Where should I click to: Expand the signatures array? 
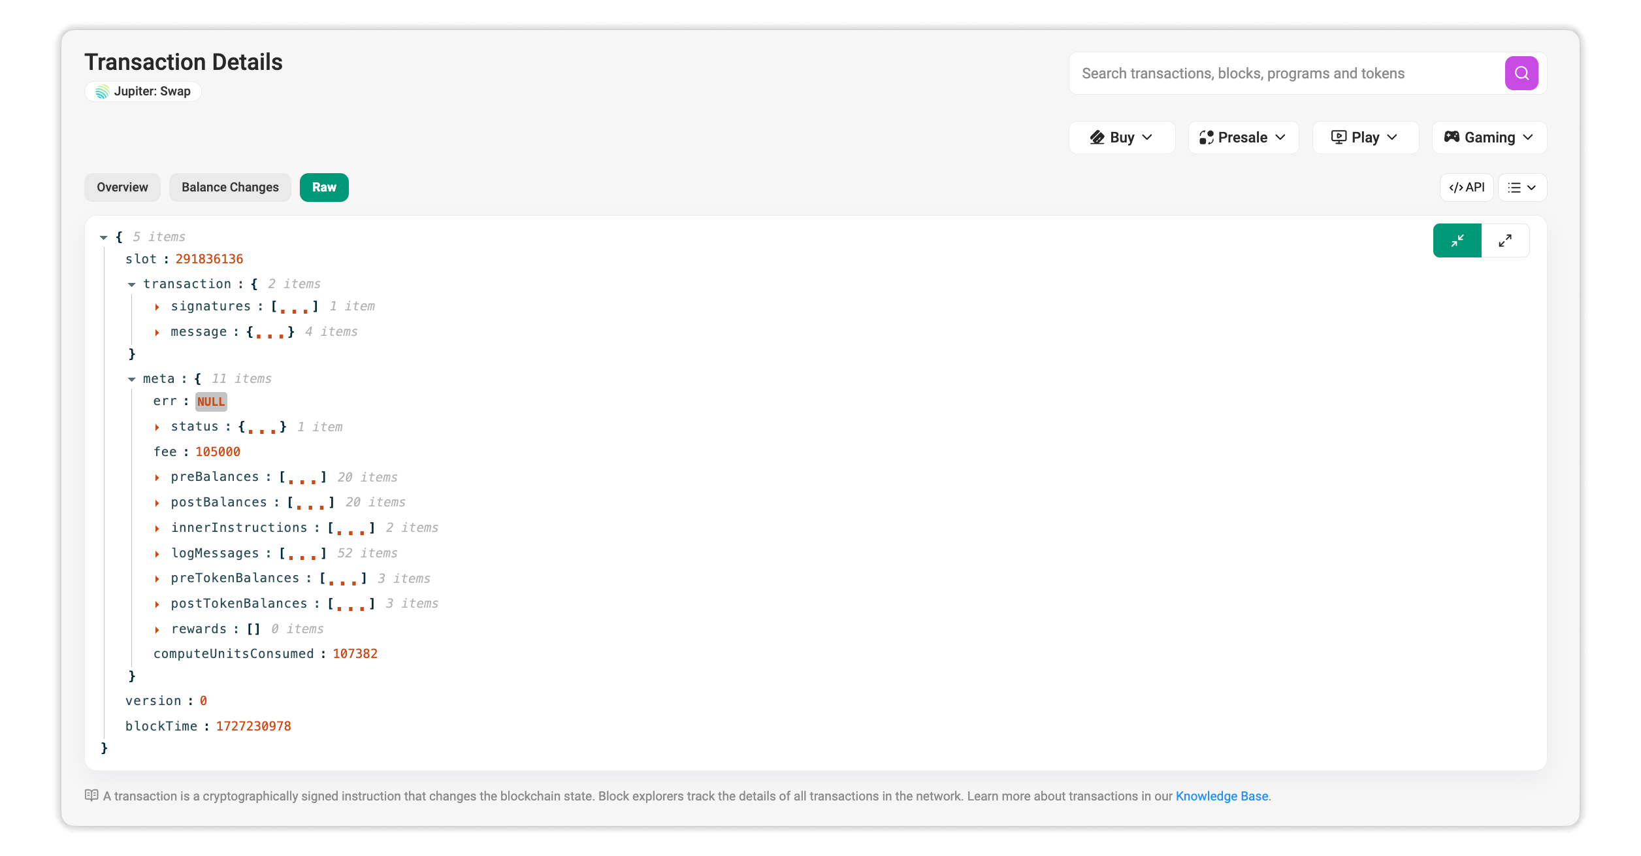(157, 306)
